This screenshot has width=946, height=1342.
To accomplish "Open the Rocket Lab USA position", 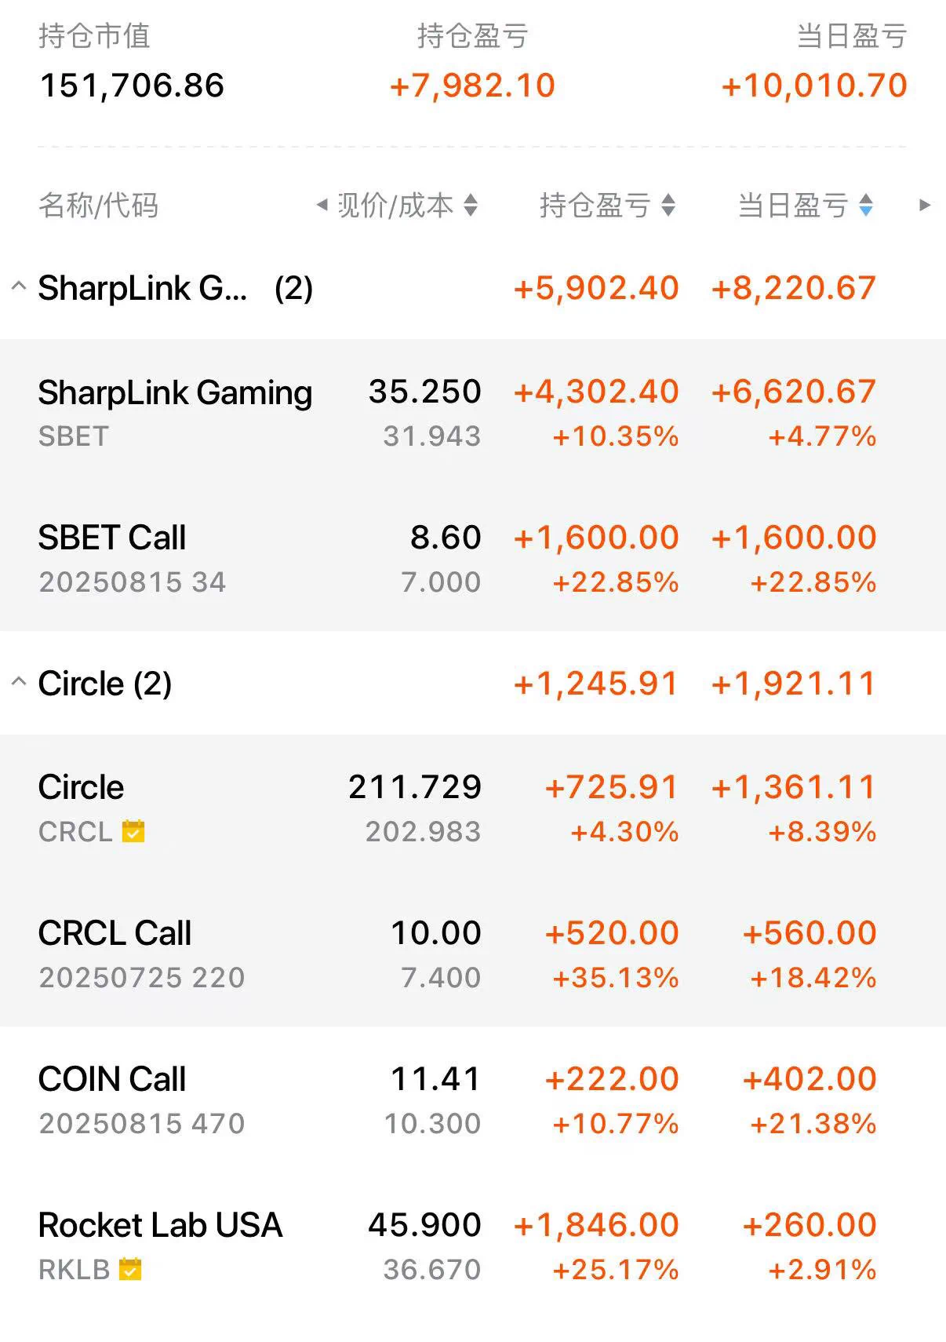I will tap(473, 1245).
